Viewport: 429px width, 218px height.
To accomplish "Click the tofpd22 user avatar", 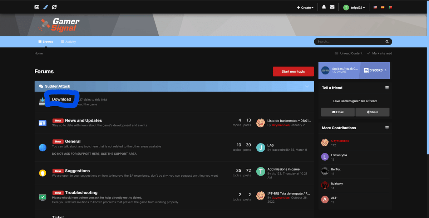I will pos(346,7).
